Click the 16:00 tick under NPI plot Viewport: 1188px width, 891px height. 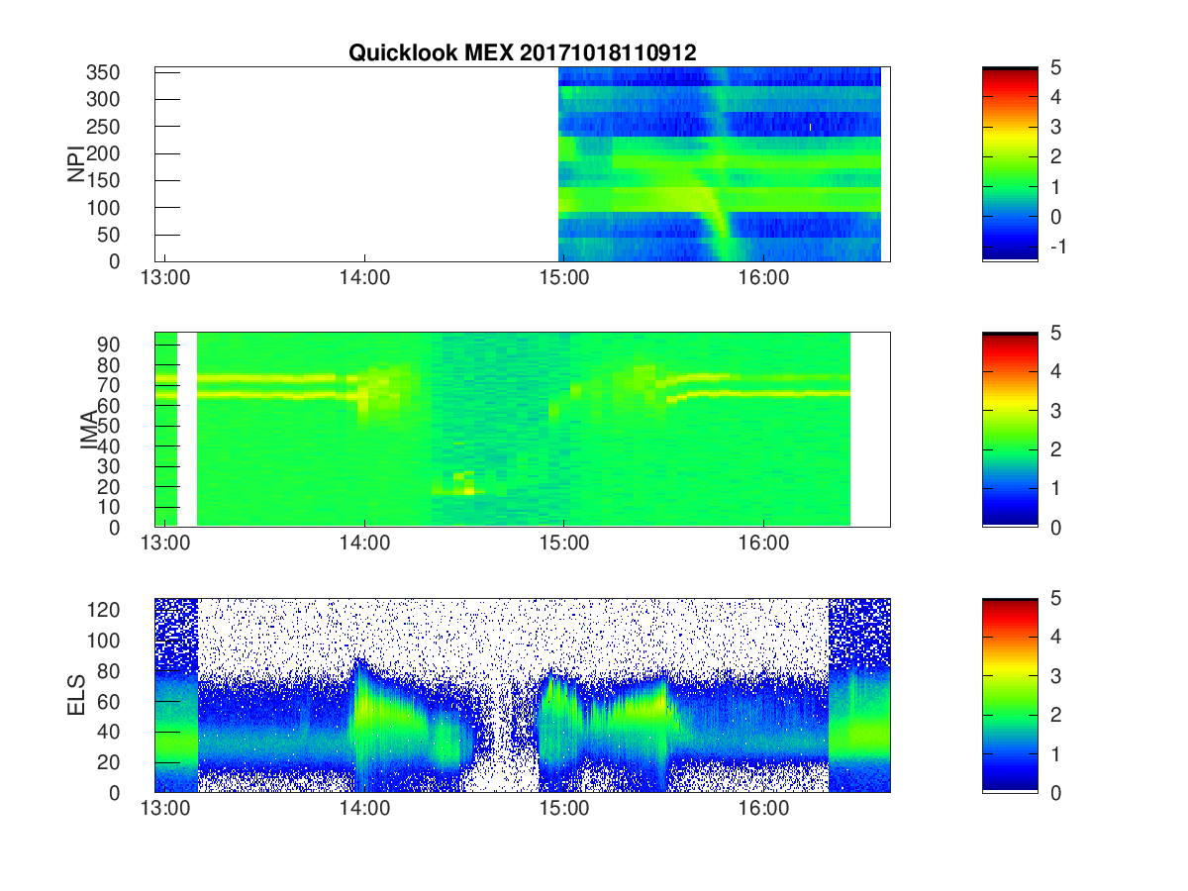764,278
